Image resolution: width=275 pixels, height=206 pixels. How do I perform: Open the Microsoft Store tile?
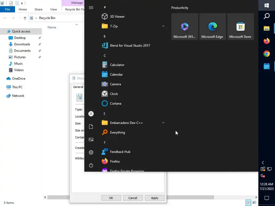coord(240,27)
